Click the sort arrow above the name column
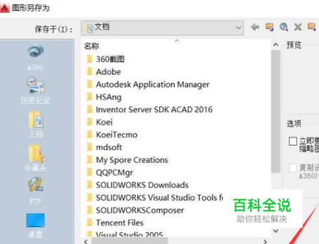 point(177,41)
